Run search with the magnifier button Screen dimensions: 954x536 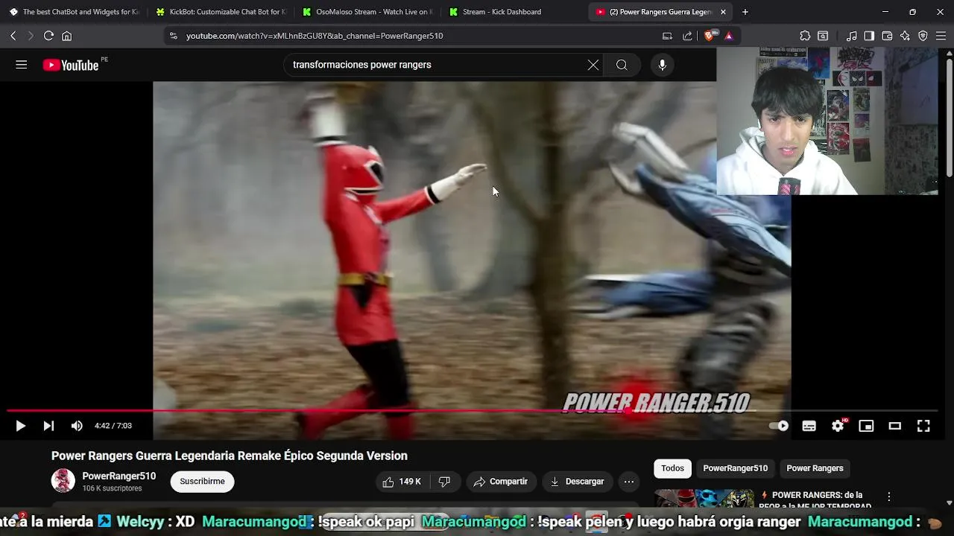(622, 65)
